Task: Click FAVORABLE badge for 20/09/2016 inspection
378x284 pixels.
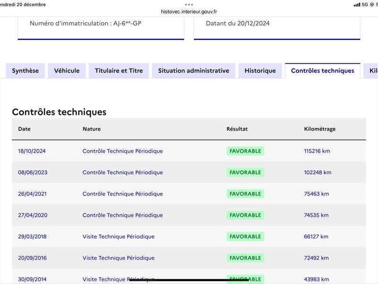Action: click(x=245, y=258)
